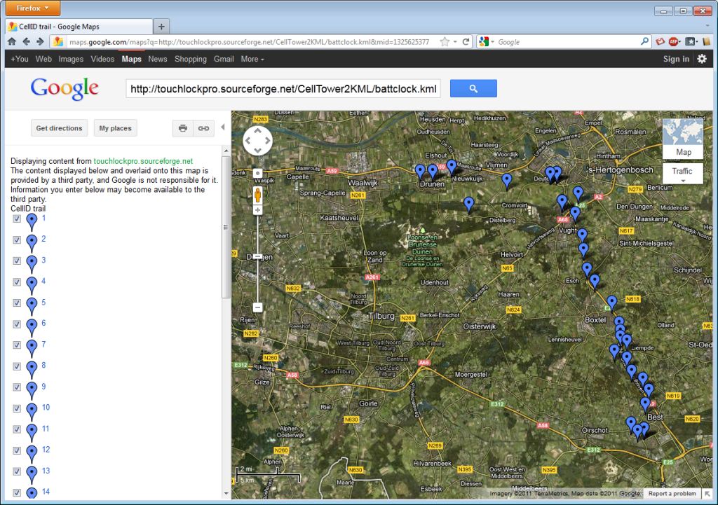Viewport: 718px width, 505px height.
Task: Open settings gear icon in Google bar
Action: click(x=702, y=59)
